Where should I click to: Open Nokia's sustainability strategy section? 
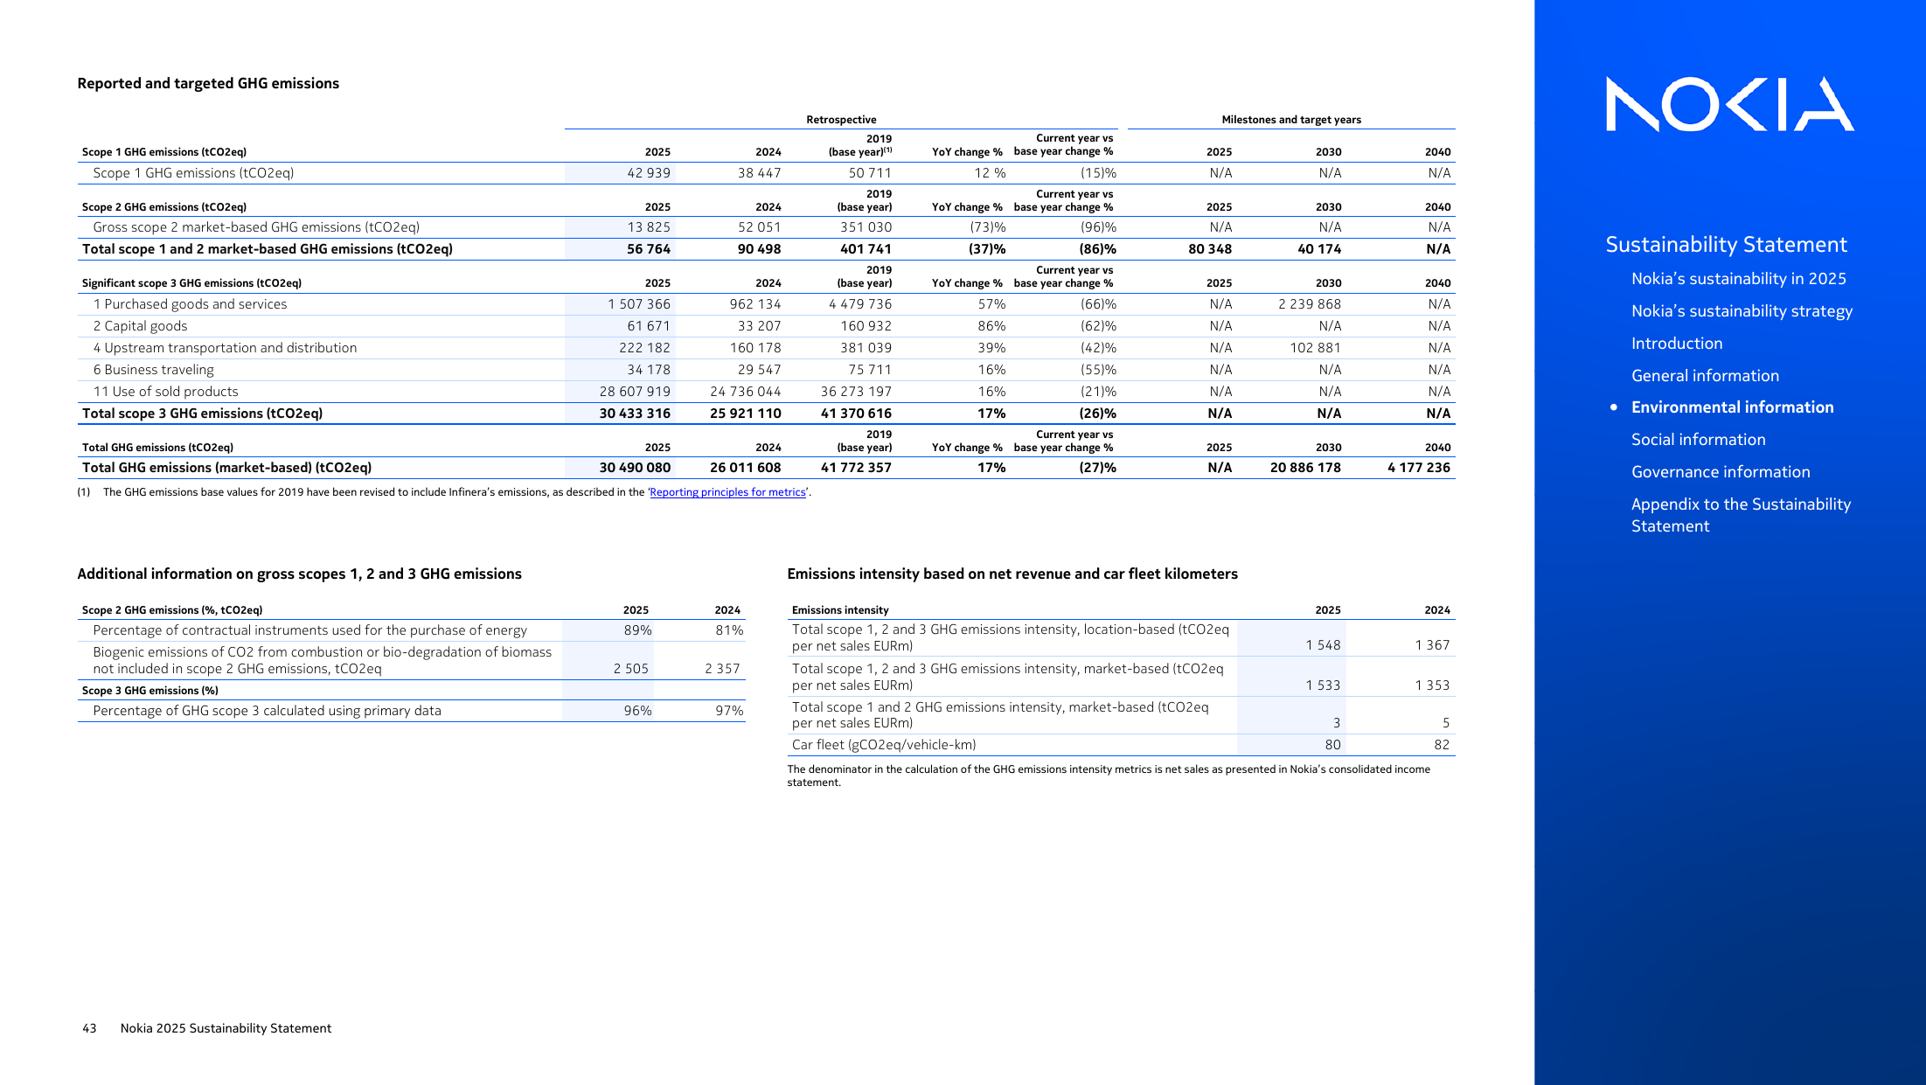(x=1742, y=311)
